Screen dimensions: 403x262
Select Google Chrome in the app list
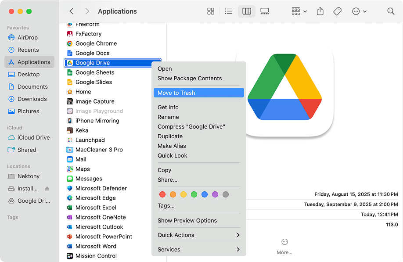[x=96, y=43]
